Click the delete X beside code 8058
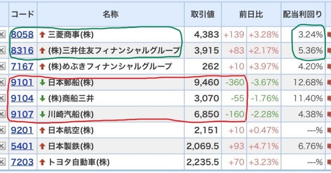 [x=2, y=35]
